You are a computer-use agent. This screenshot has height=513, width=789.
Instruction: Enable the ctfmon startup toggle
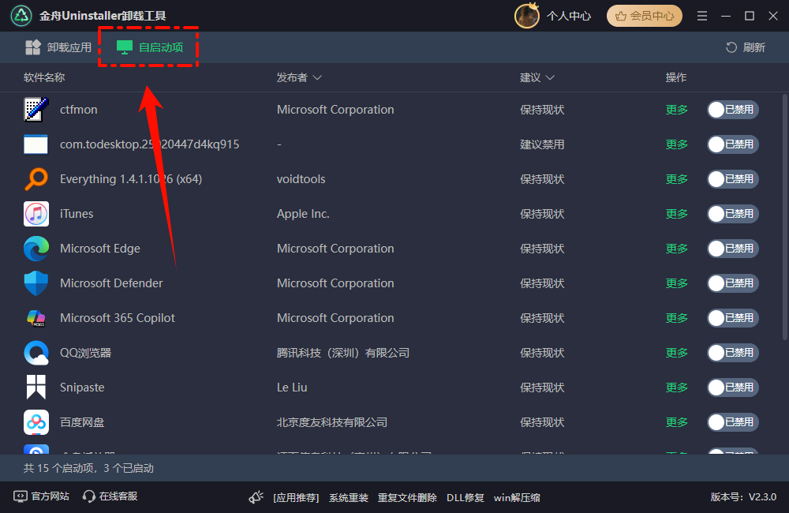tap(732, 110)
